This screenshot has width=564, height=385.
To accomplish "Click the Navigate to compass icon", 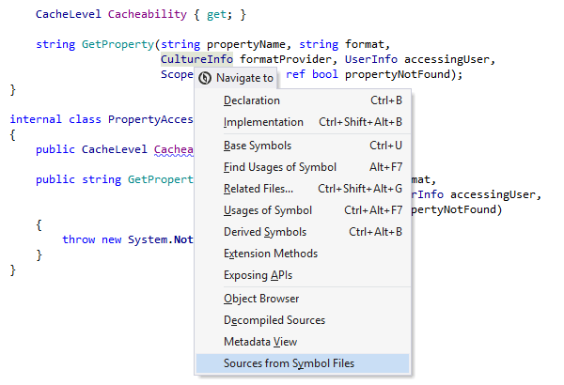I will (206, 78).
